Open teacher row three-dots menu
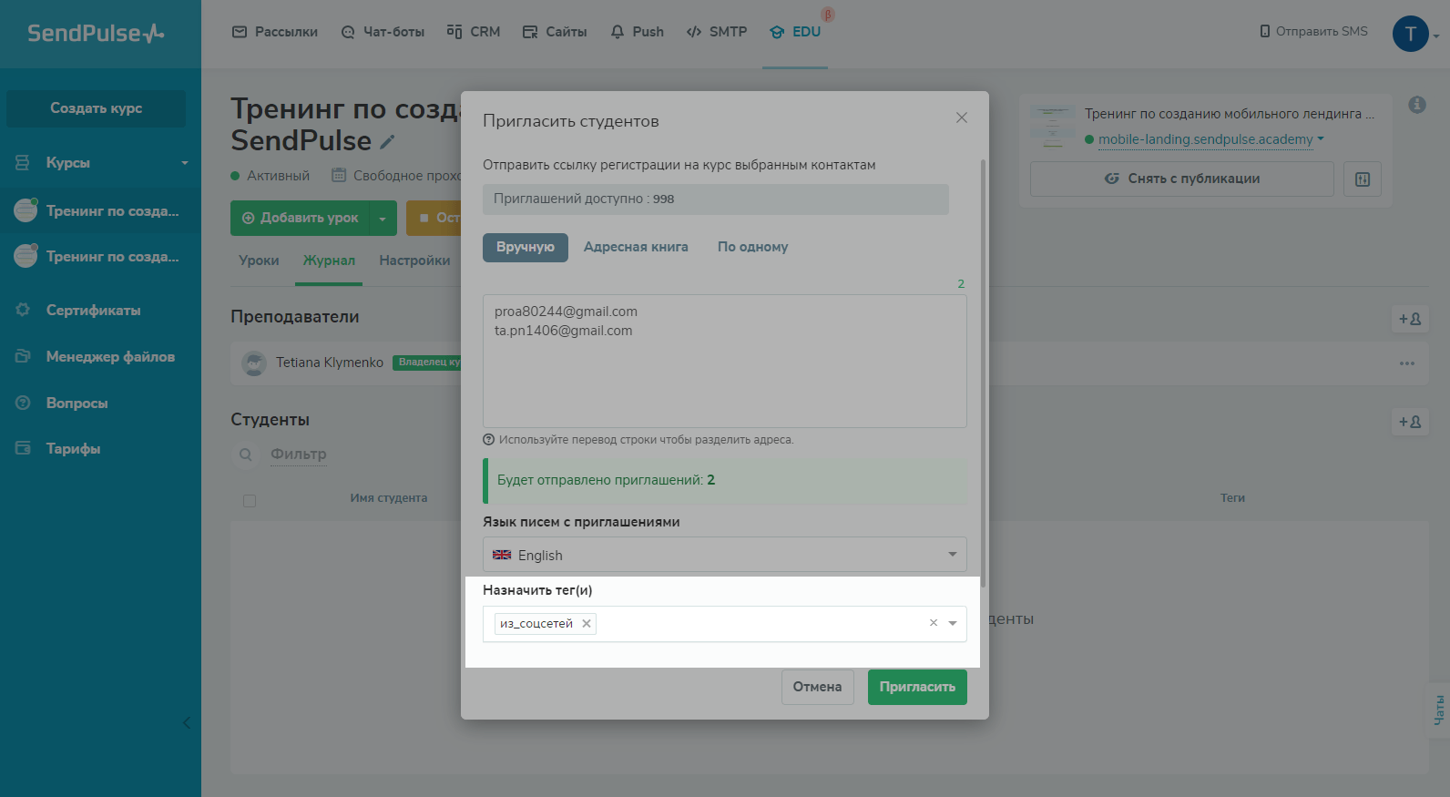Viewport: 1450px width, 797px height. point(1407,363)
